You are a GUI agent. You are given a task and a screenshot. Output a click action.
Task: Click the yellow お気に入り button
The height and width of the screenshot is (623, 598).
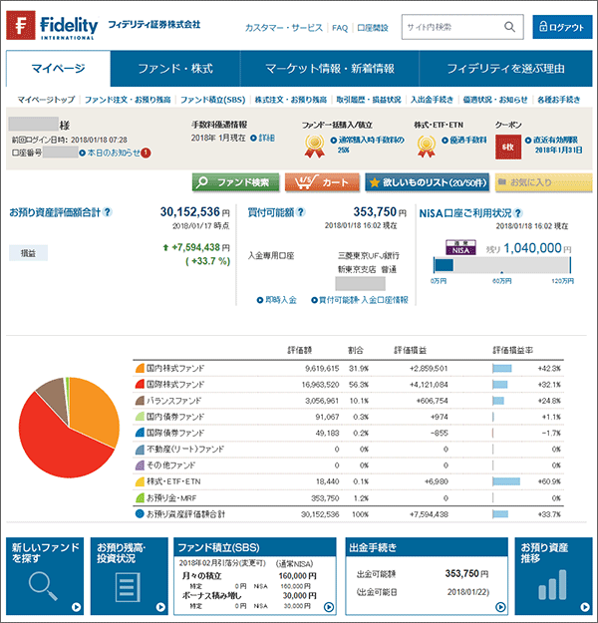coord(543,182)
